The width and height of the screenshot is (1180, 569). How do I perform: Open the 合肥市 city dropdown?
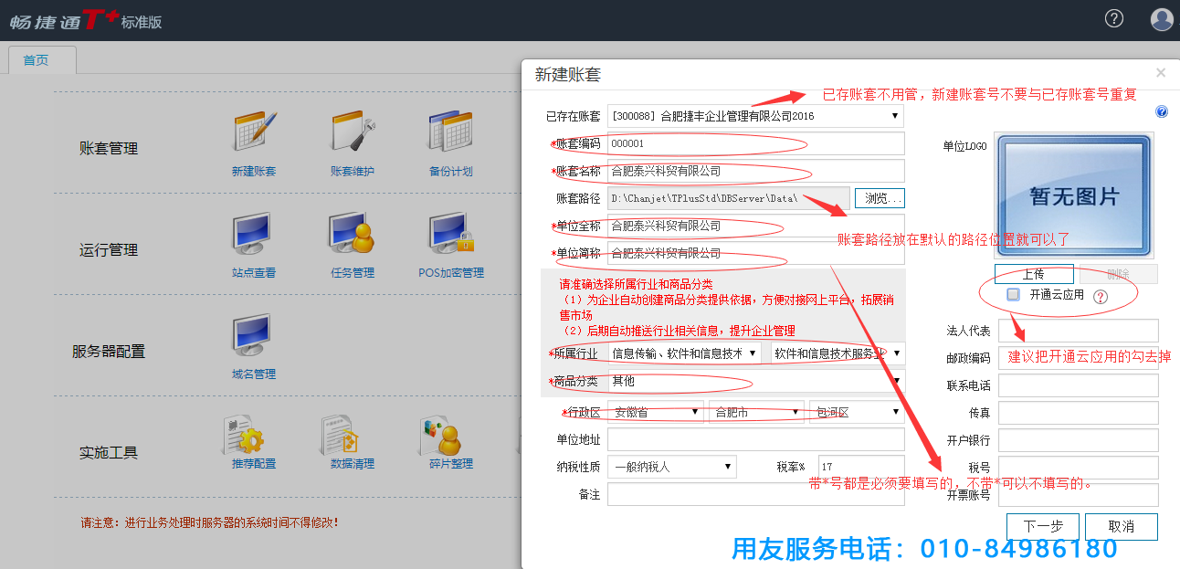pos(756,413)
